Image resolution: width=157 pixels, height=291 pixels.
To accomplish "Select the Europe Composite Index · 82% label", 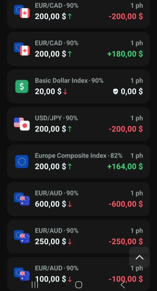I will [78, 156].
